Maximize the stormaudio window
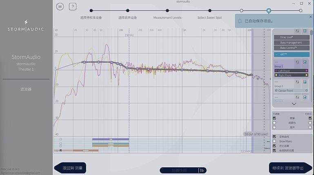Screen dimensions: 314x175 (301, 3)
